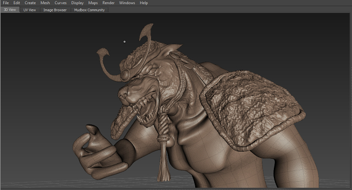352x190 pixels.
Task: Open the Mesh menu
Action: [x=45, y=3]
